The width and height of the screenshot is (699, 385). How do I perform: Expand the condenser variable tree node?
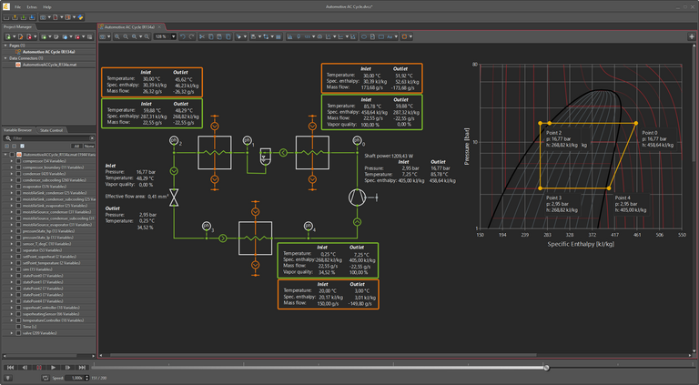[10, 173]
